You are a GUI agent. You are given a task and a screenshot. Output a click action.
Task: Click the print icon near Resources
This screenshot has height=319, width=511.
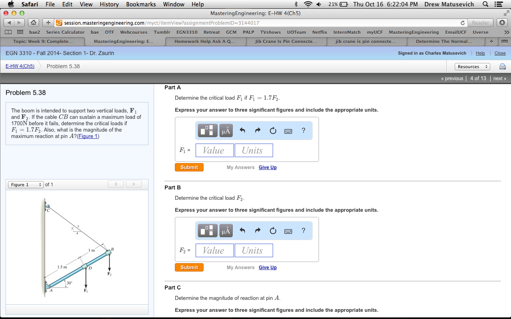[502, 67]
